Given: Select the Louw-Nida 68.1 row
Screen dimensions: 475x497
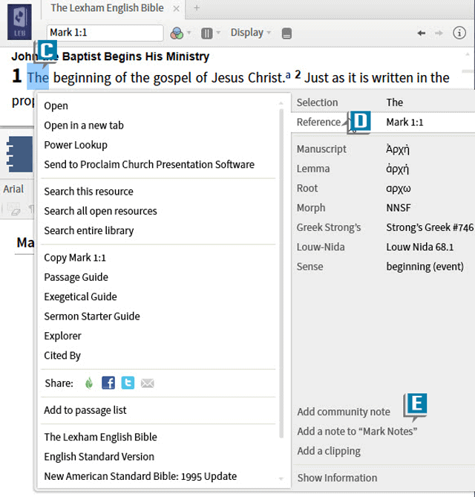Looking at the screenshot, I should click(x=383, y=247).
